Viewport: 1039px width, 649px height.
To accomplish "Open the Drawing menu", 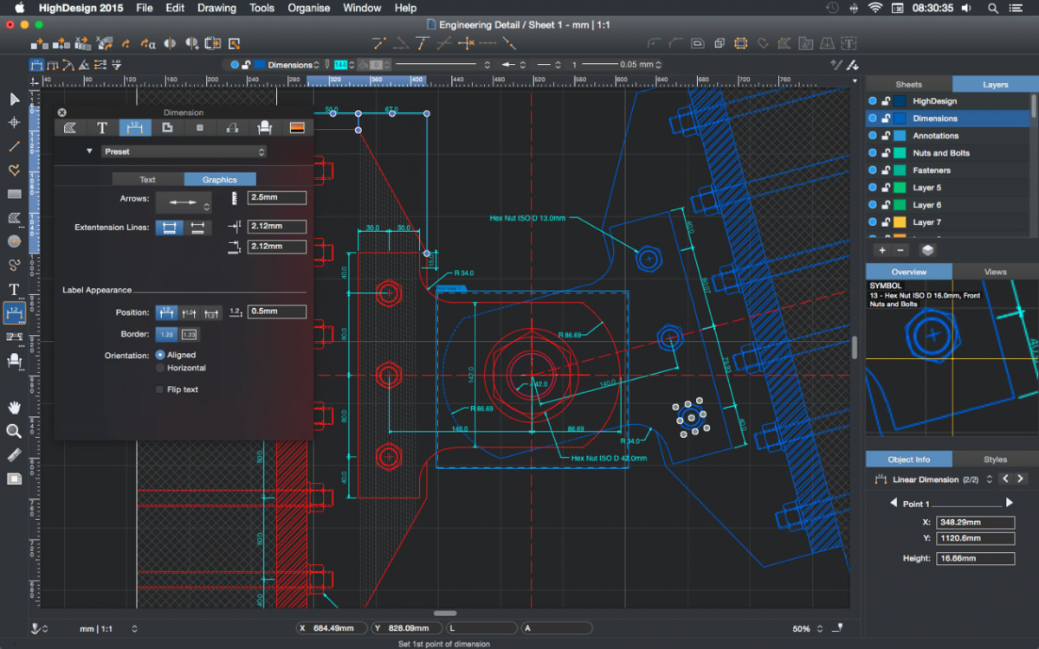I will point(216,8).
